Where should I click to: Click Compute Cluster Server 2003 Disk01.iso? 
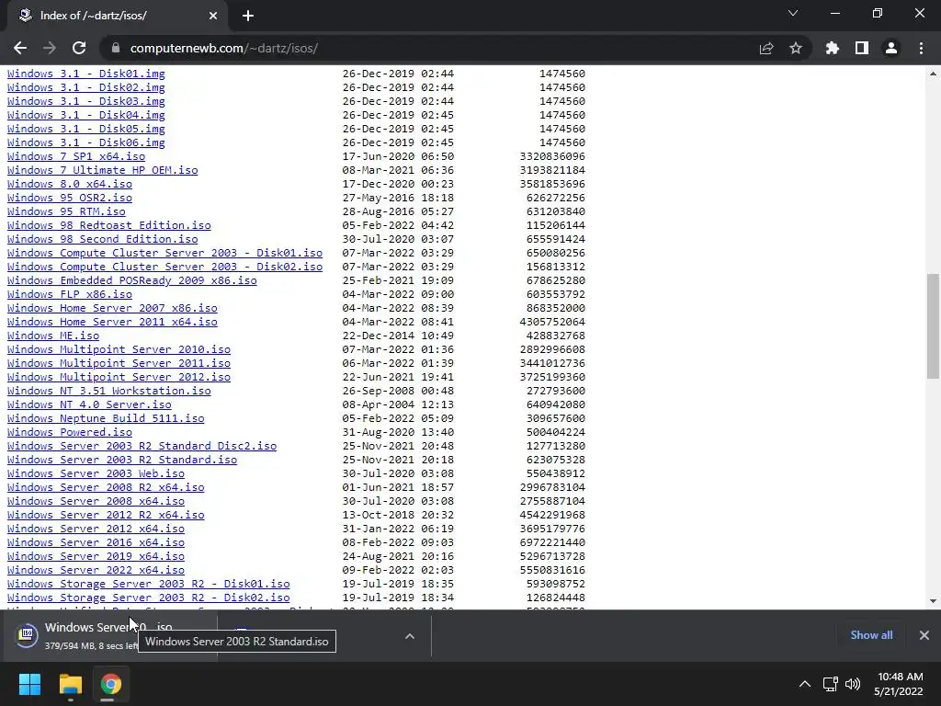(x=165, y=254)
